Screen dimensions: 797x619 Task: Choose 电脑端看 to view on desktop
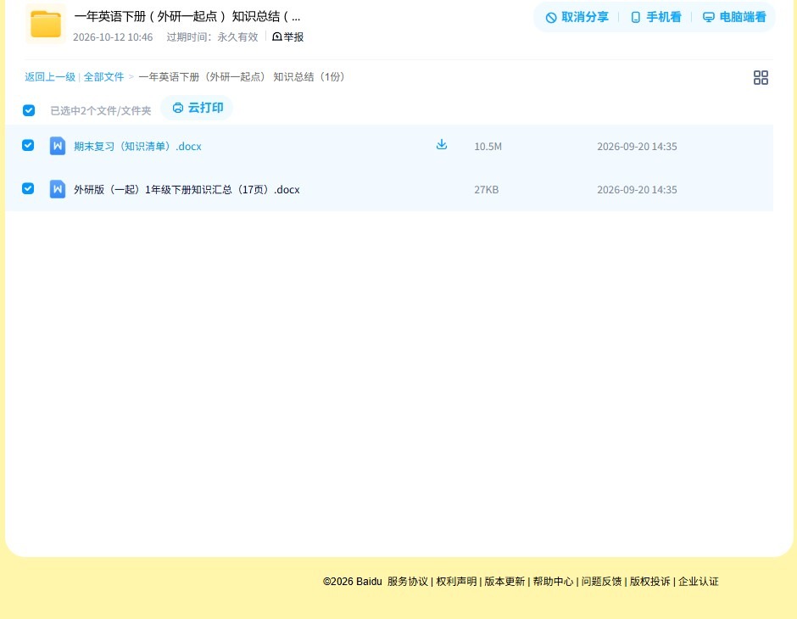(734, 17)
